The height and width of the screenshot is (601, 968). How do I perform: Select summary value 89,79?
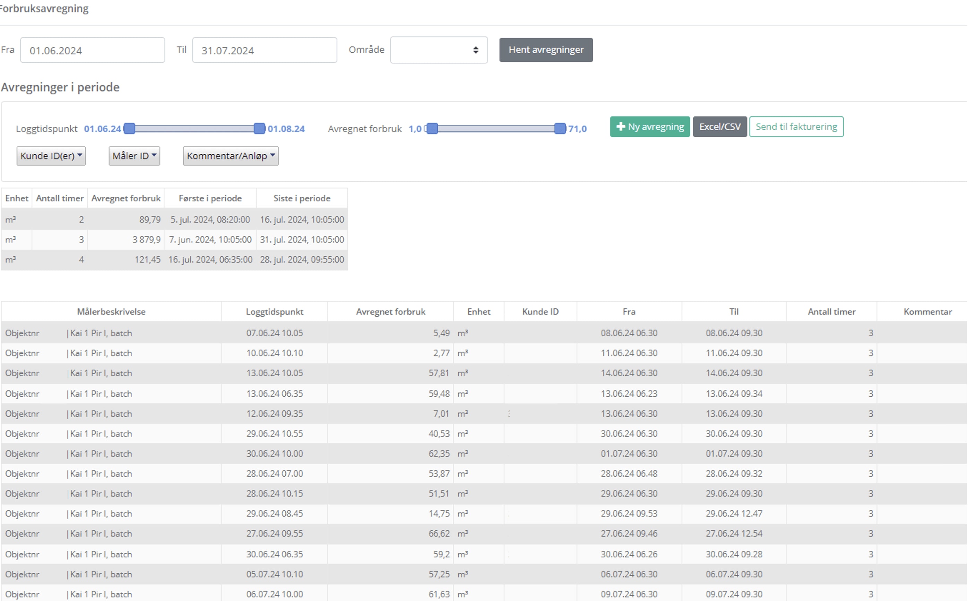pyautogui.click(x=150, y=219)
